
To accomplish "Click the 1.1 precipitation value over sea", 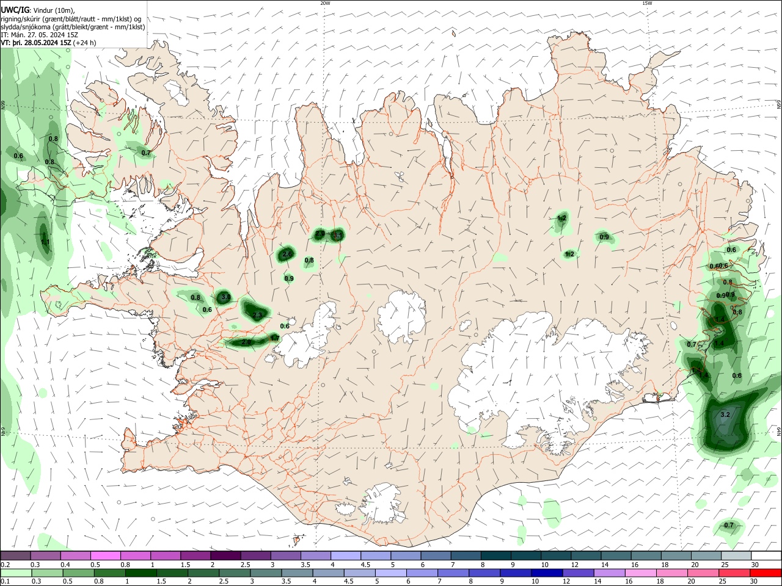I will point(45,242).
